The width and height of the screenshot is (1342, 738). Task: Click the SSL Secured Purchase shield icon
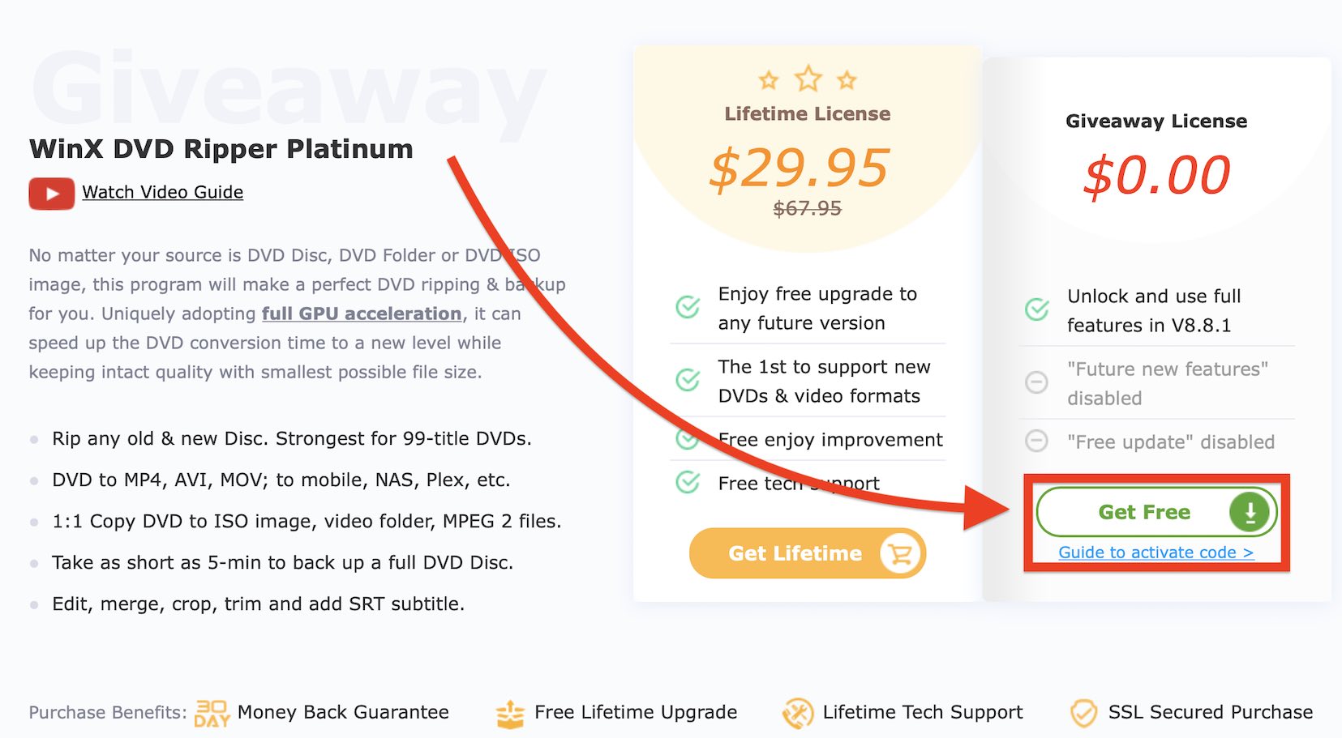(1083, 713)
